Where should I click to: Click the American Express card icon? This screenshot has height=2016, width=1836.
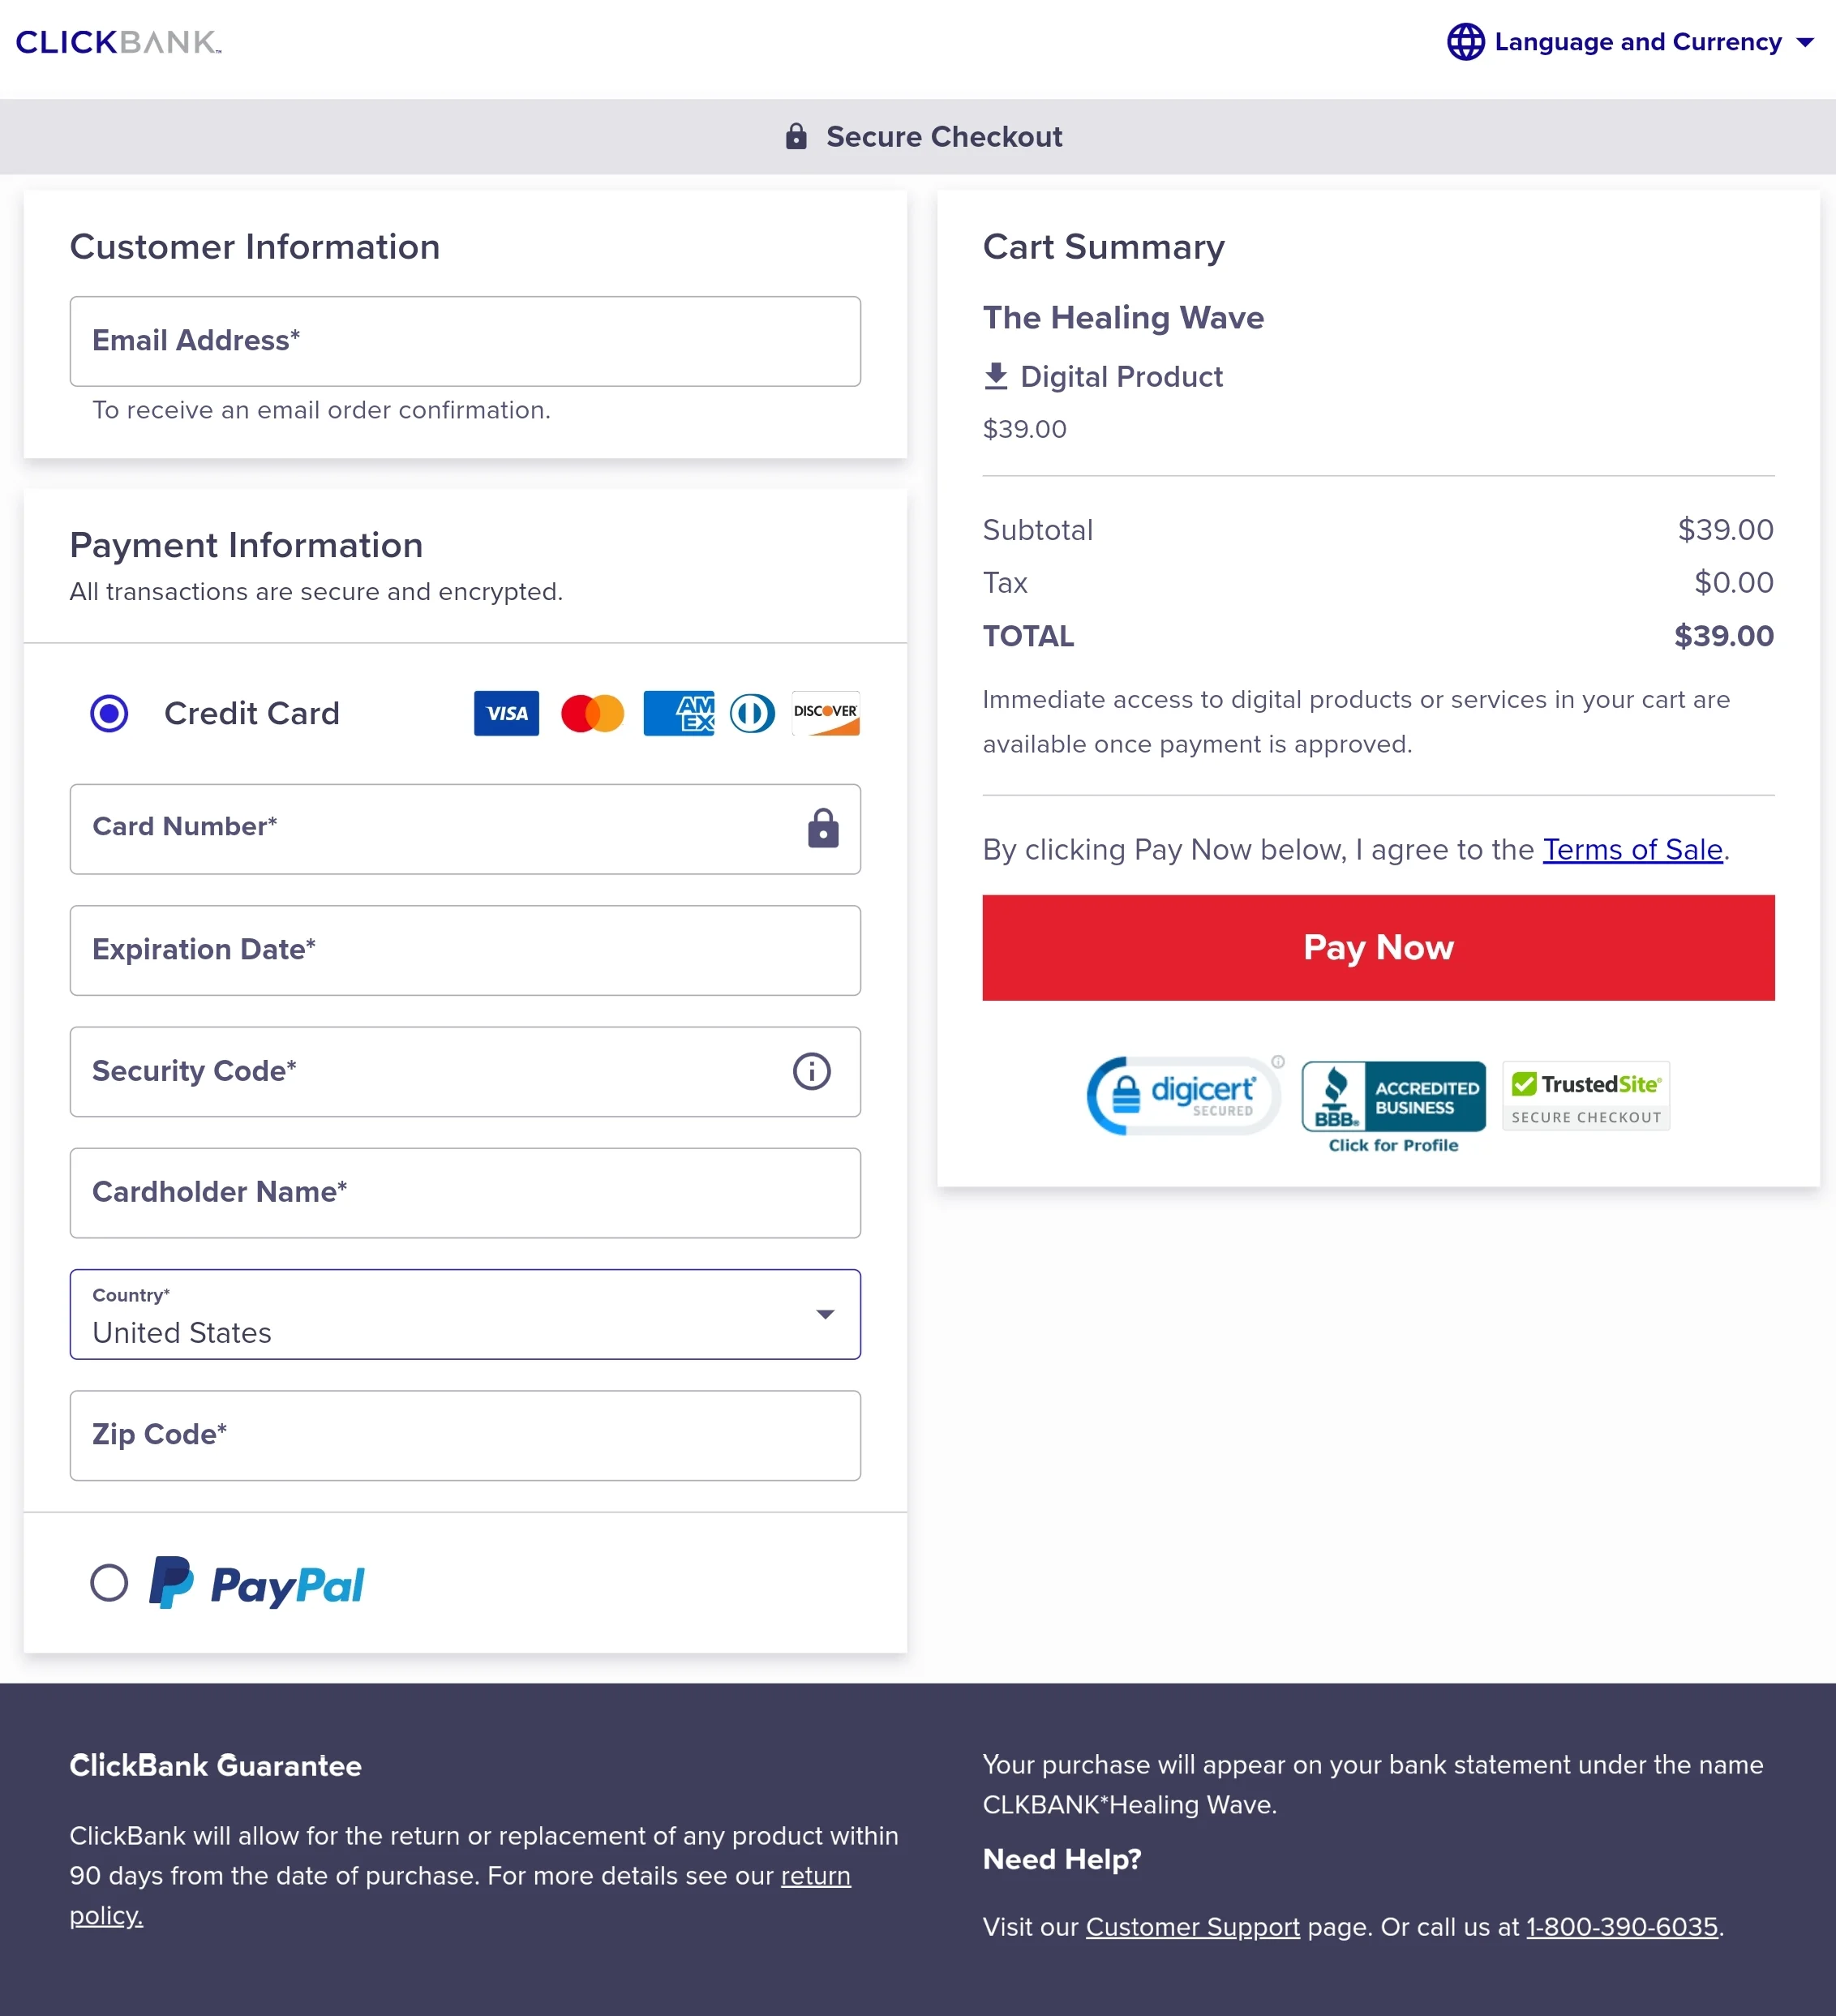[x=678, y=713]
